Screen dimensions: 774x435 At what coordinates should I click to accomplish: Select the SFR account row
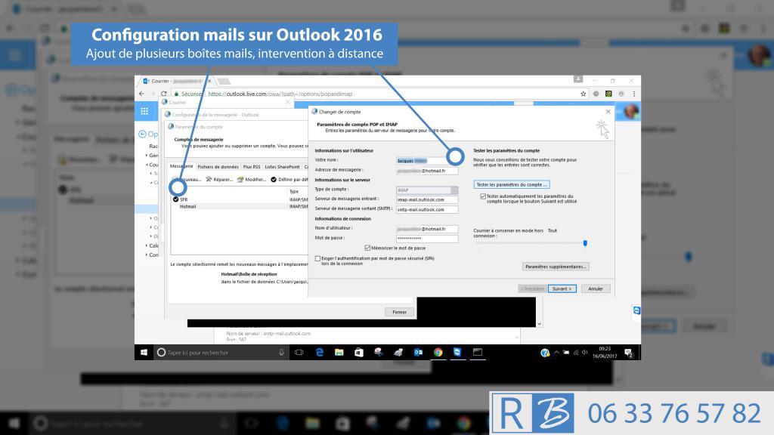[239, 199]
